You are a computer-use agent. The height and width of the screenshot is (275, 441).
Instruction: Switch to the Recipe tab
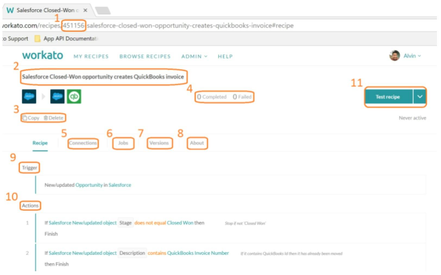coord(40,143)
